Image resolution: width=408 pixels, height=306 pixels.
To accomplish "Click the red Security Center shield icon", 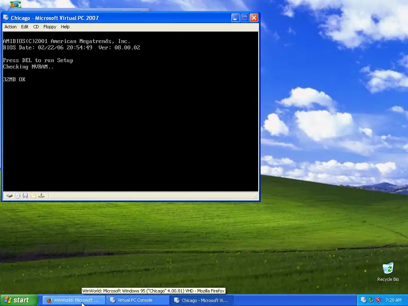I will 379,300.
